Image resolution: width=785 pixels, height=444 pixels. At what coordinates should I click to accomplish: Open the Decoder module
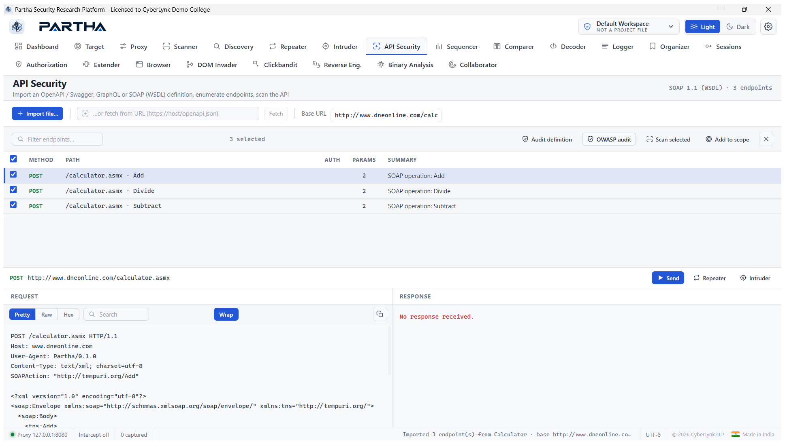coord(568,47)
